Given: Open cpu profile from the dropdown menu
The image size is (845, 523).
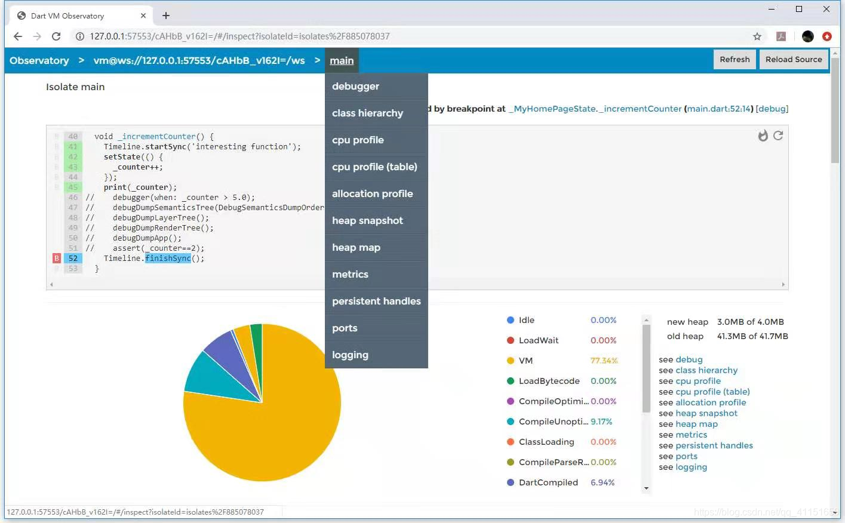Looking at the screenshot, I should (x=376, y=140).
